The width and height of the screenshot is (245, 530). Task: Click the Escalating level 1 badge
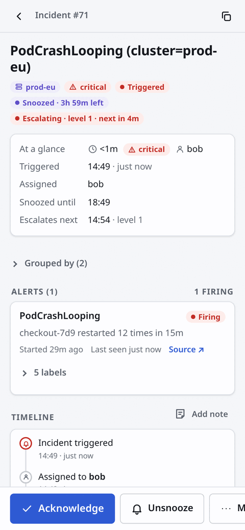click(x=77, y=119)
